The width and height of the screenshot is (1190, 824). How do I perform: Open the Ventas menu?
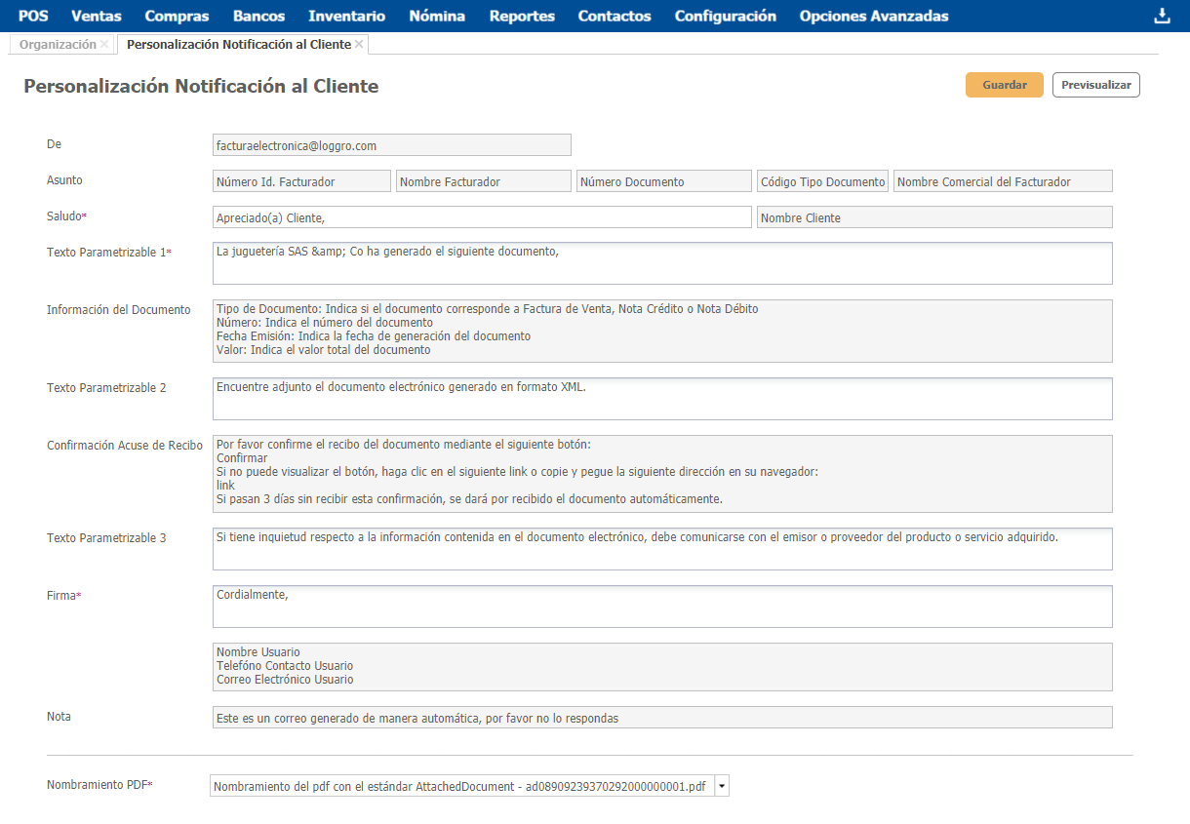point(97,16)
